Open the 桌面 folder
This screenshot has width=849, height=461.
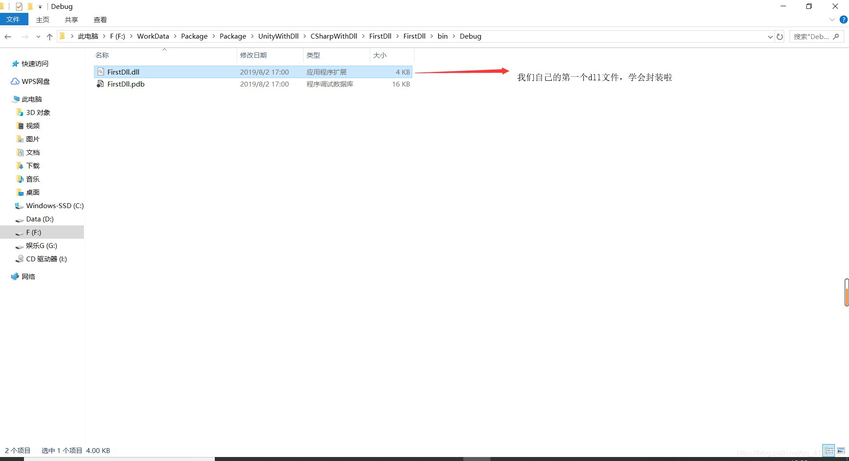click(33, 193)
